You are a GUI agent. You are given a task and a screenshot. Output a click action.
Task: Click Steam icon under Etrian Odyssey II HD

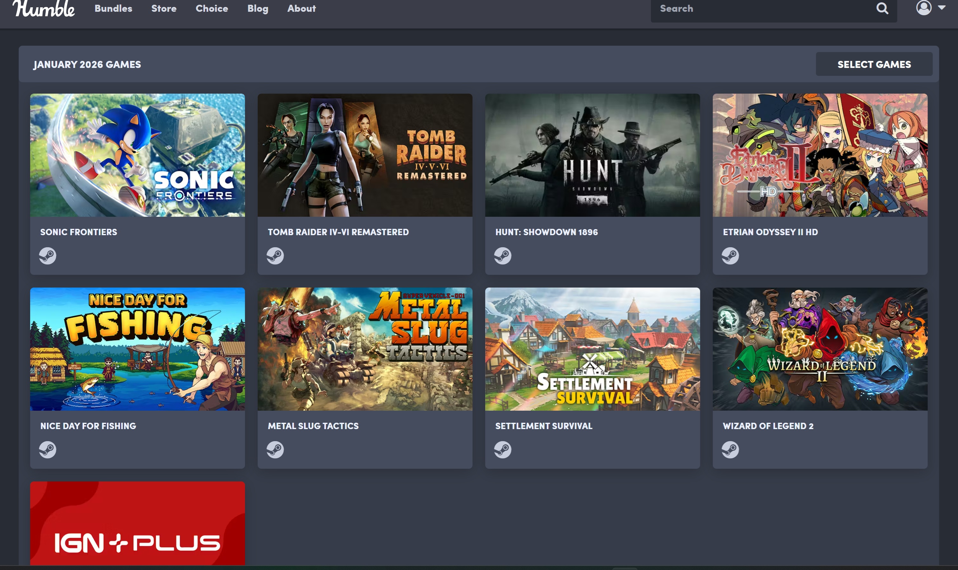(x=730, y=256)
